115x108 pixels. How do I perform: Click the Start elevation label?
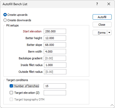pyautogui.click(x=32, y=31)
